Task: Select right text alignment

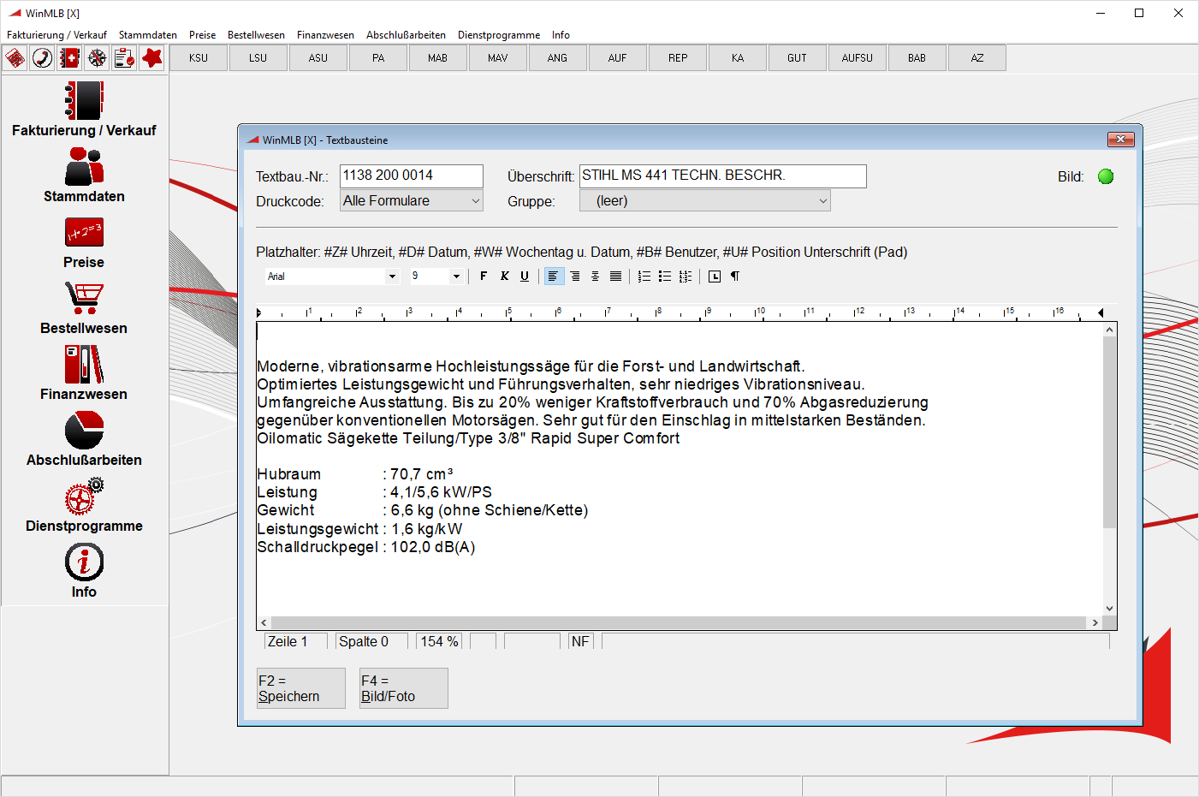Action: pos(575,277)
